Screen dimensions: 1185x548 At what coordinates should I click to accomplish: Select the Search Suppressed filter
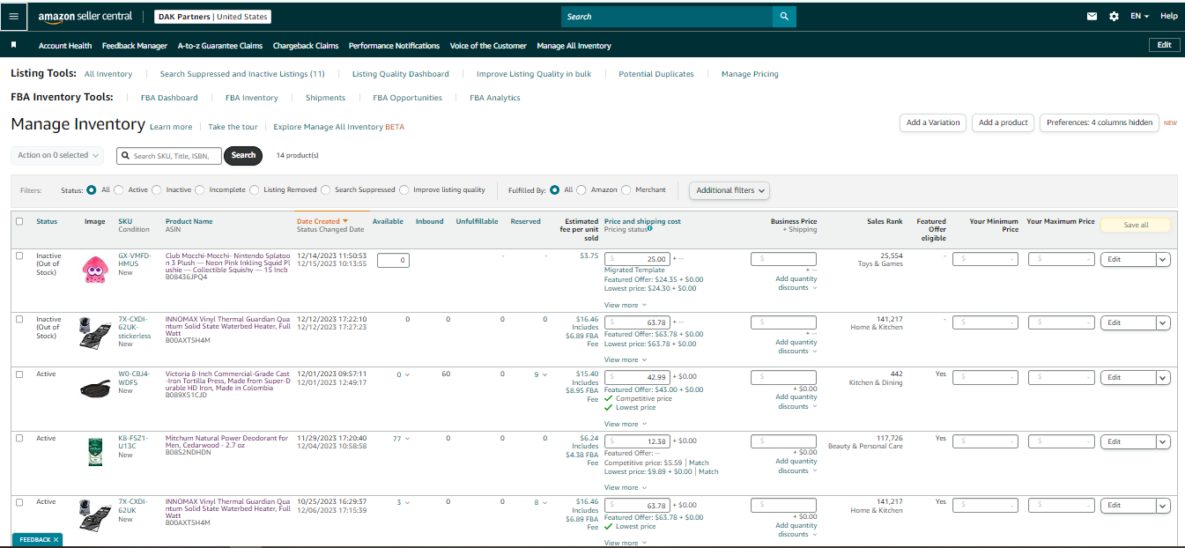(326, 189)
